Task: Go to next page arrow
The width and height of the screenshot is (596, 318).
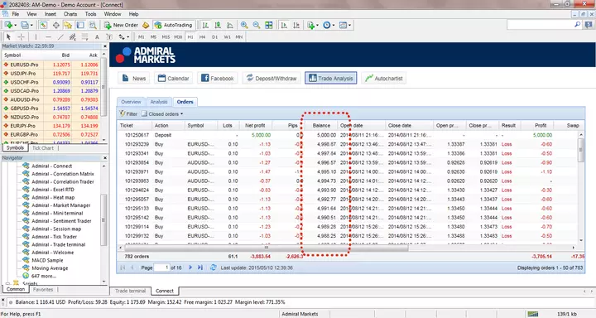Action: (x=190, y=267)
